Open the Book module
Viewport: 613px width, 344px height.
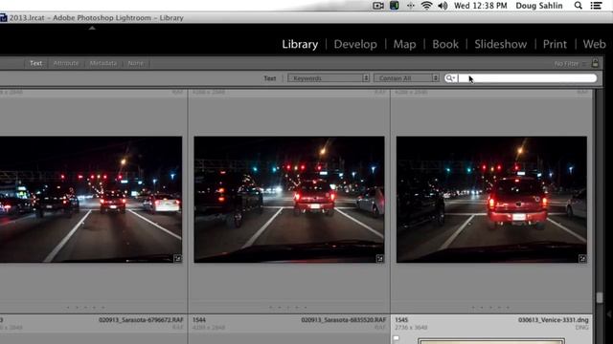tap(445, 44)
